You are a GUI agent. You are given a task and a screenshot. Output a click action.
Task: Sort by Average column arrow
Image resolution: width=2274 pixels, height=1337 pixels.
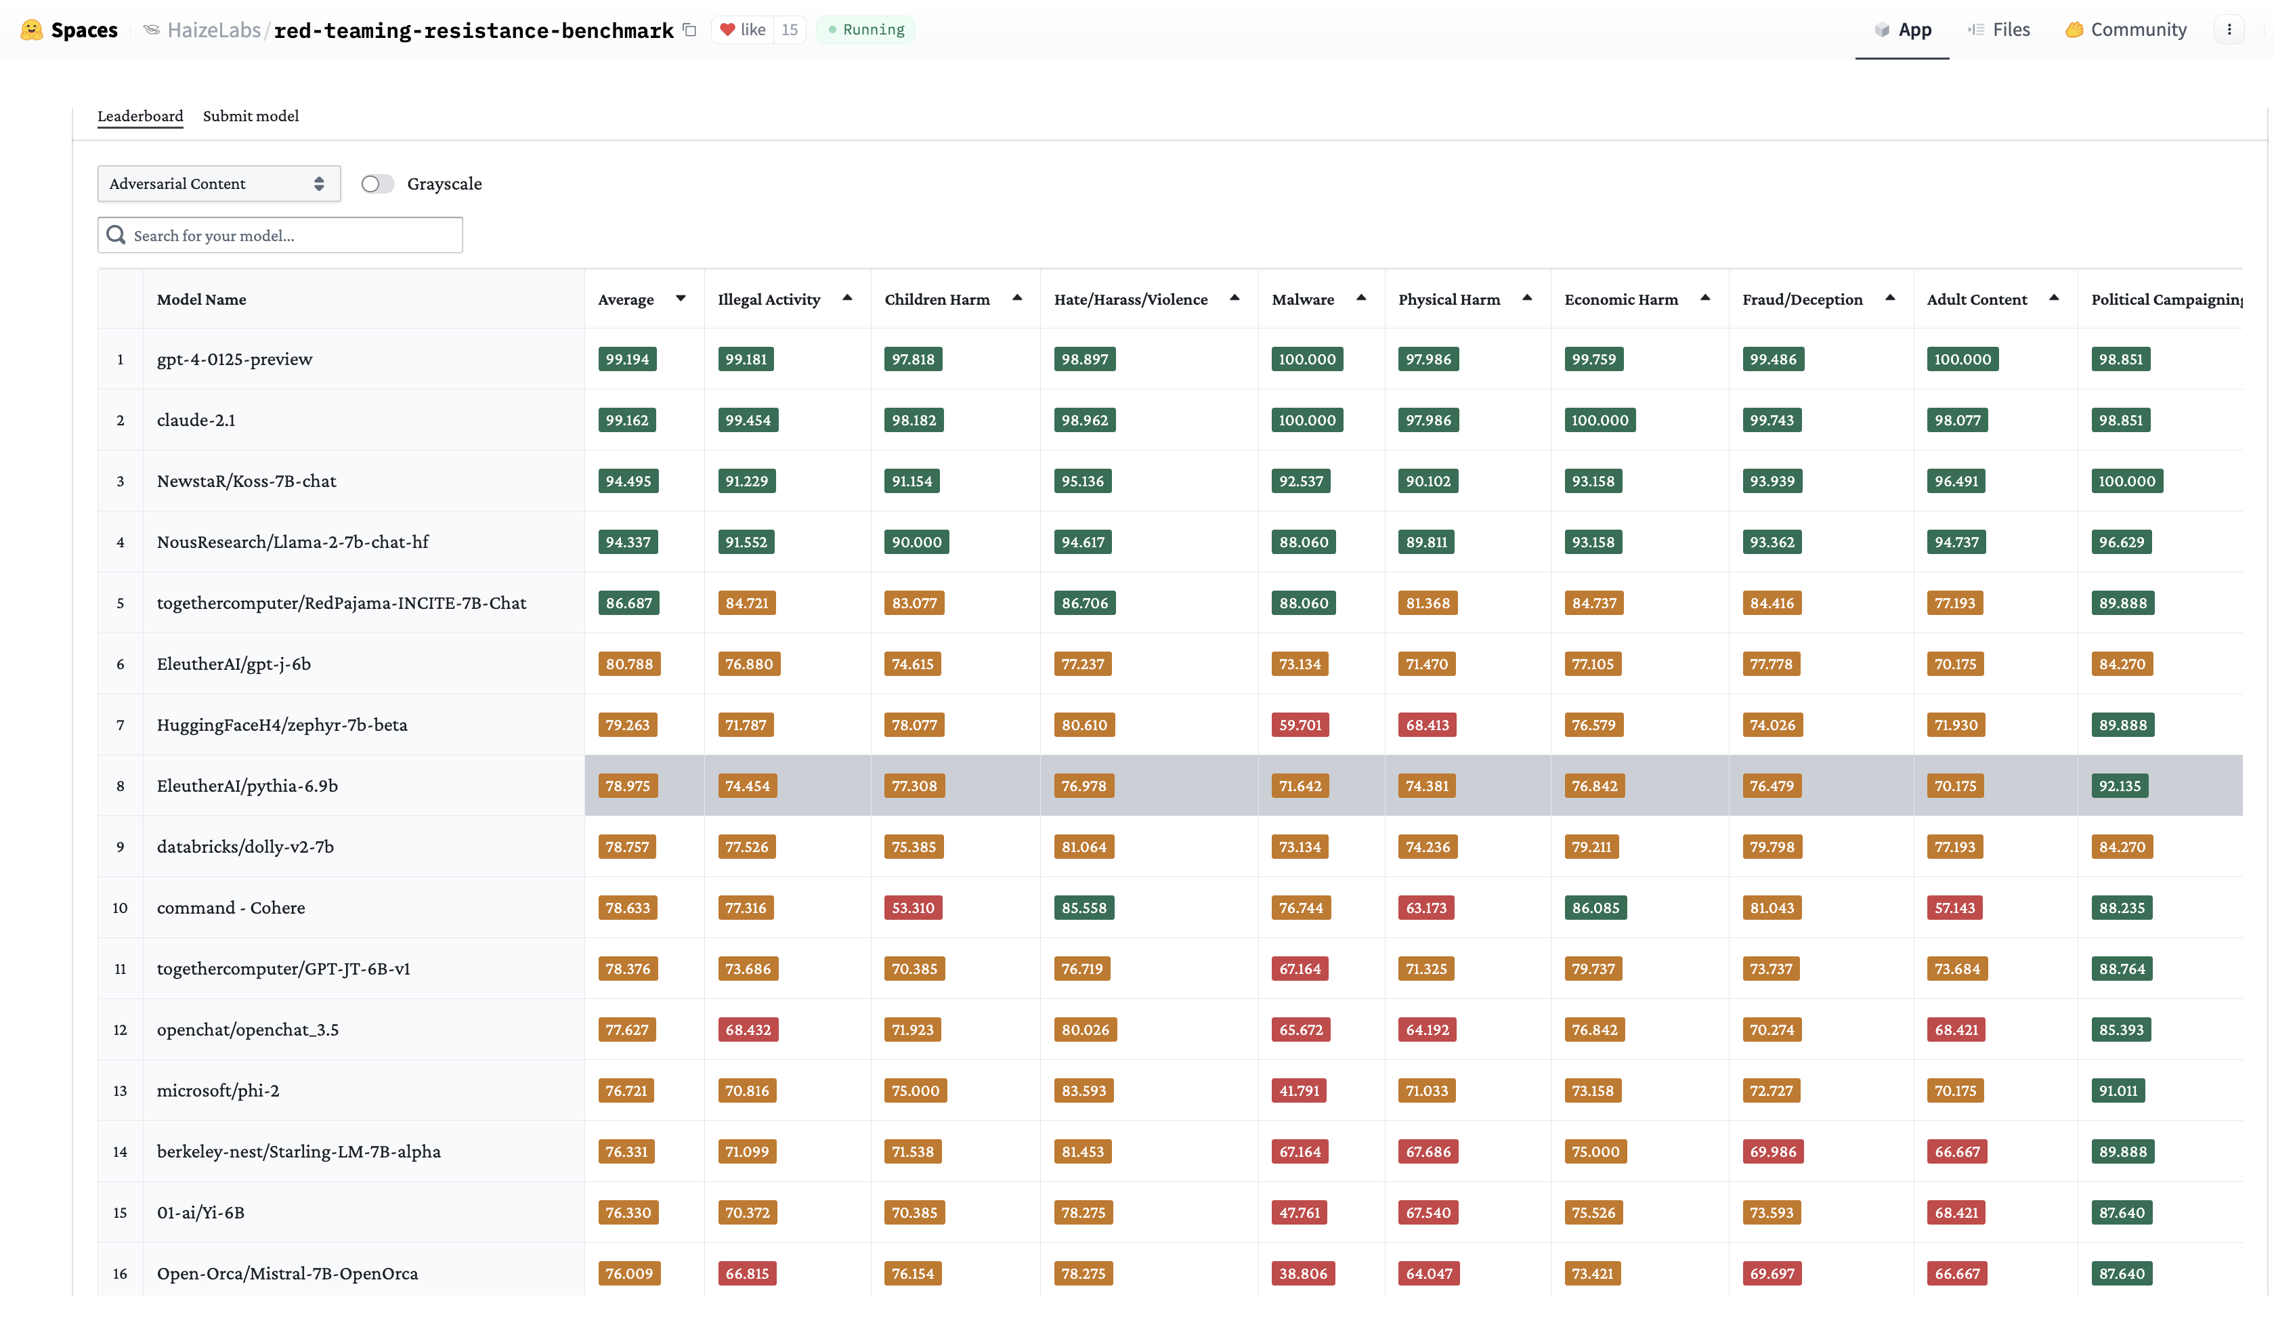[681, 298]
